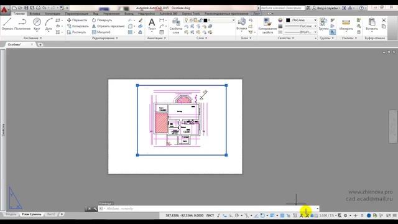Screen dimensions: 398x224
Task: Click the Масштаб scale tool
Action: 101,32
